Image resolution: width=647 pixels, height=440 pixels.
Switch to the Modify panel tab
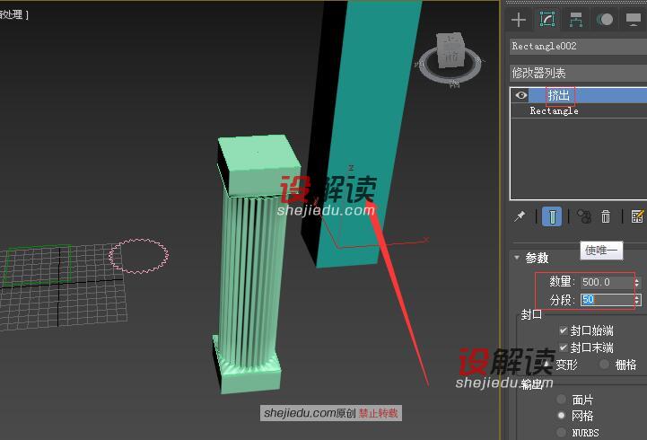click(547, 20)
